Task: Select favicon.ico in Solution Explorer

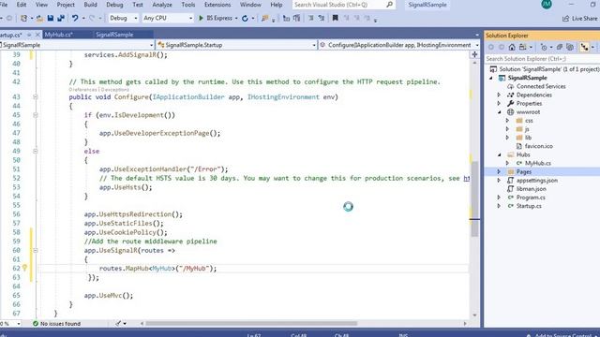Action: [x=538, y=146]
